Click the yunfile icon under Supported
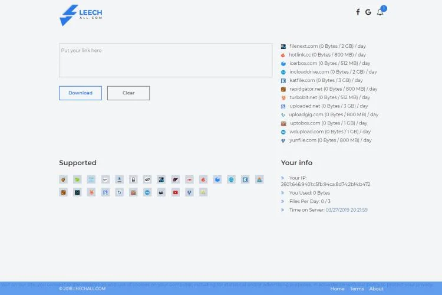442x295 pixels. coord(189,192)
